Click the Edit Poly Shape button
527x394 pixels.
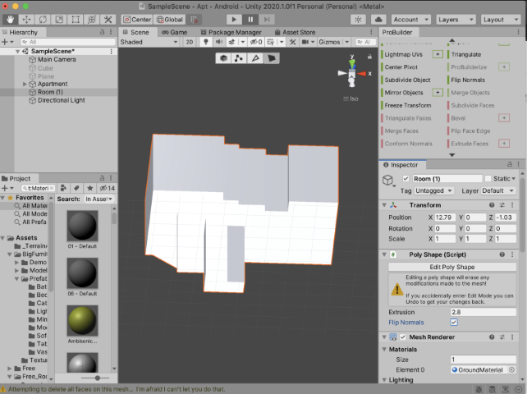pyautogui.click(x=451, y=267)
